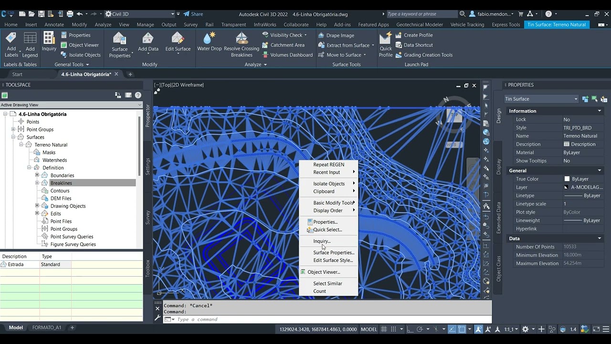The height and width of the screenshot is (344, 611).
Task: Click the keyword search box in title bar
Action: (421, 14)
